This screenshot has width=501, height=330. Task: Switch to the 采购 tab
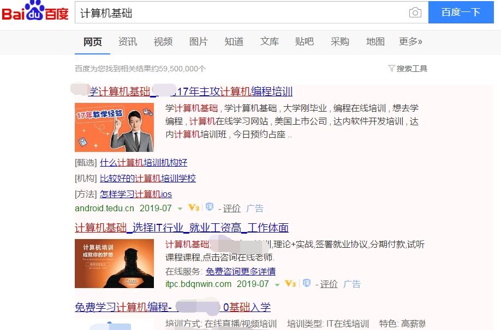coord(340,41)
